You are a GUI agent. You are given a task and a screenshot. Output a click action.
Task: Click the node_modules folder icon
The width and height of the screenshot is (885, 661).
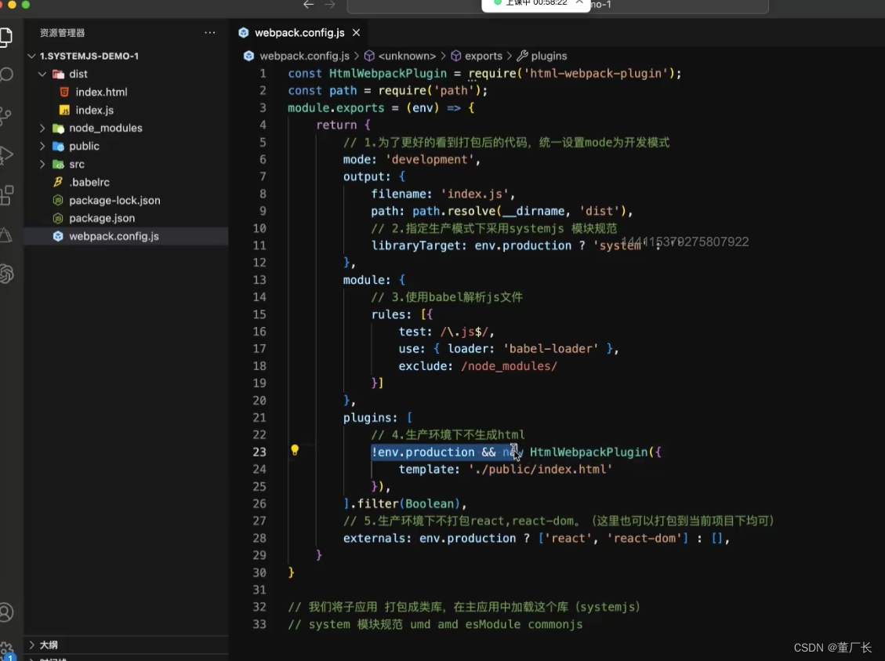tap(58, 128)
